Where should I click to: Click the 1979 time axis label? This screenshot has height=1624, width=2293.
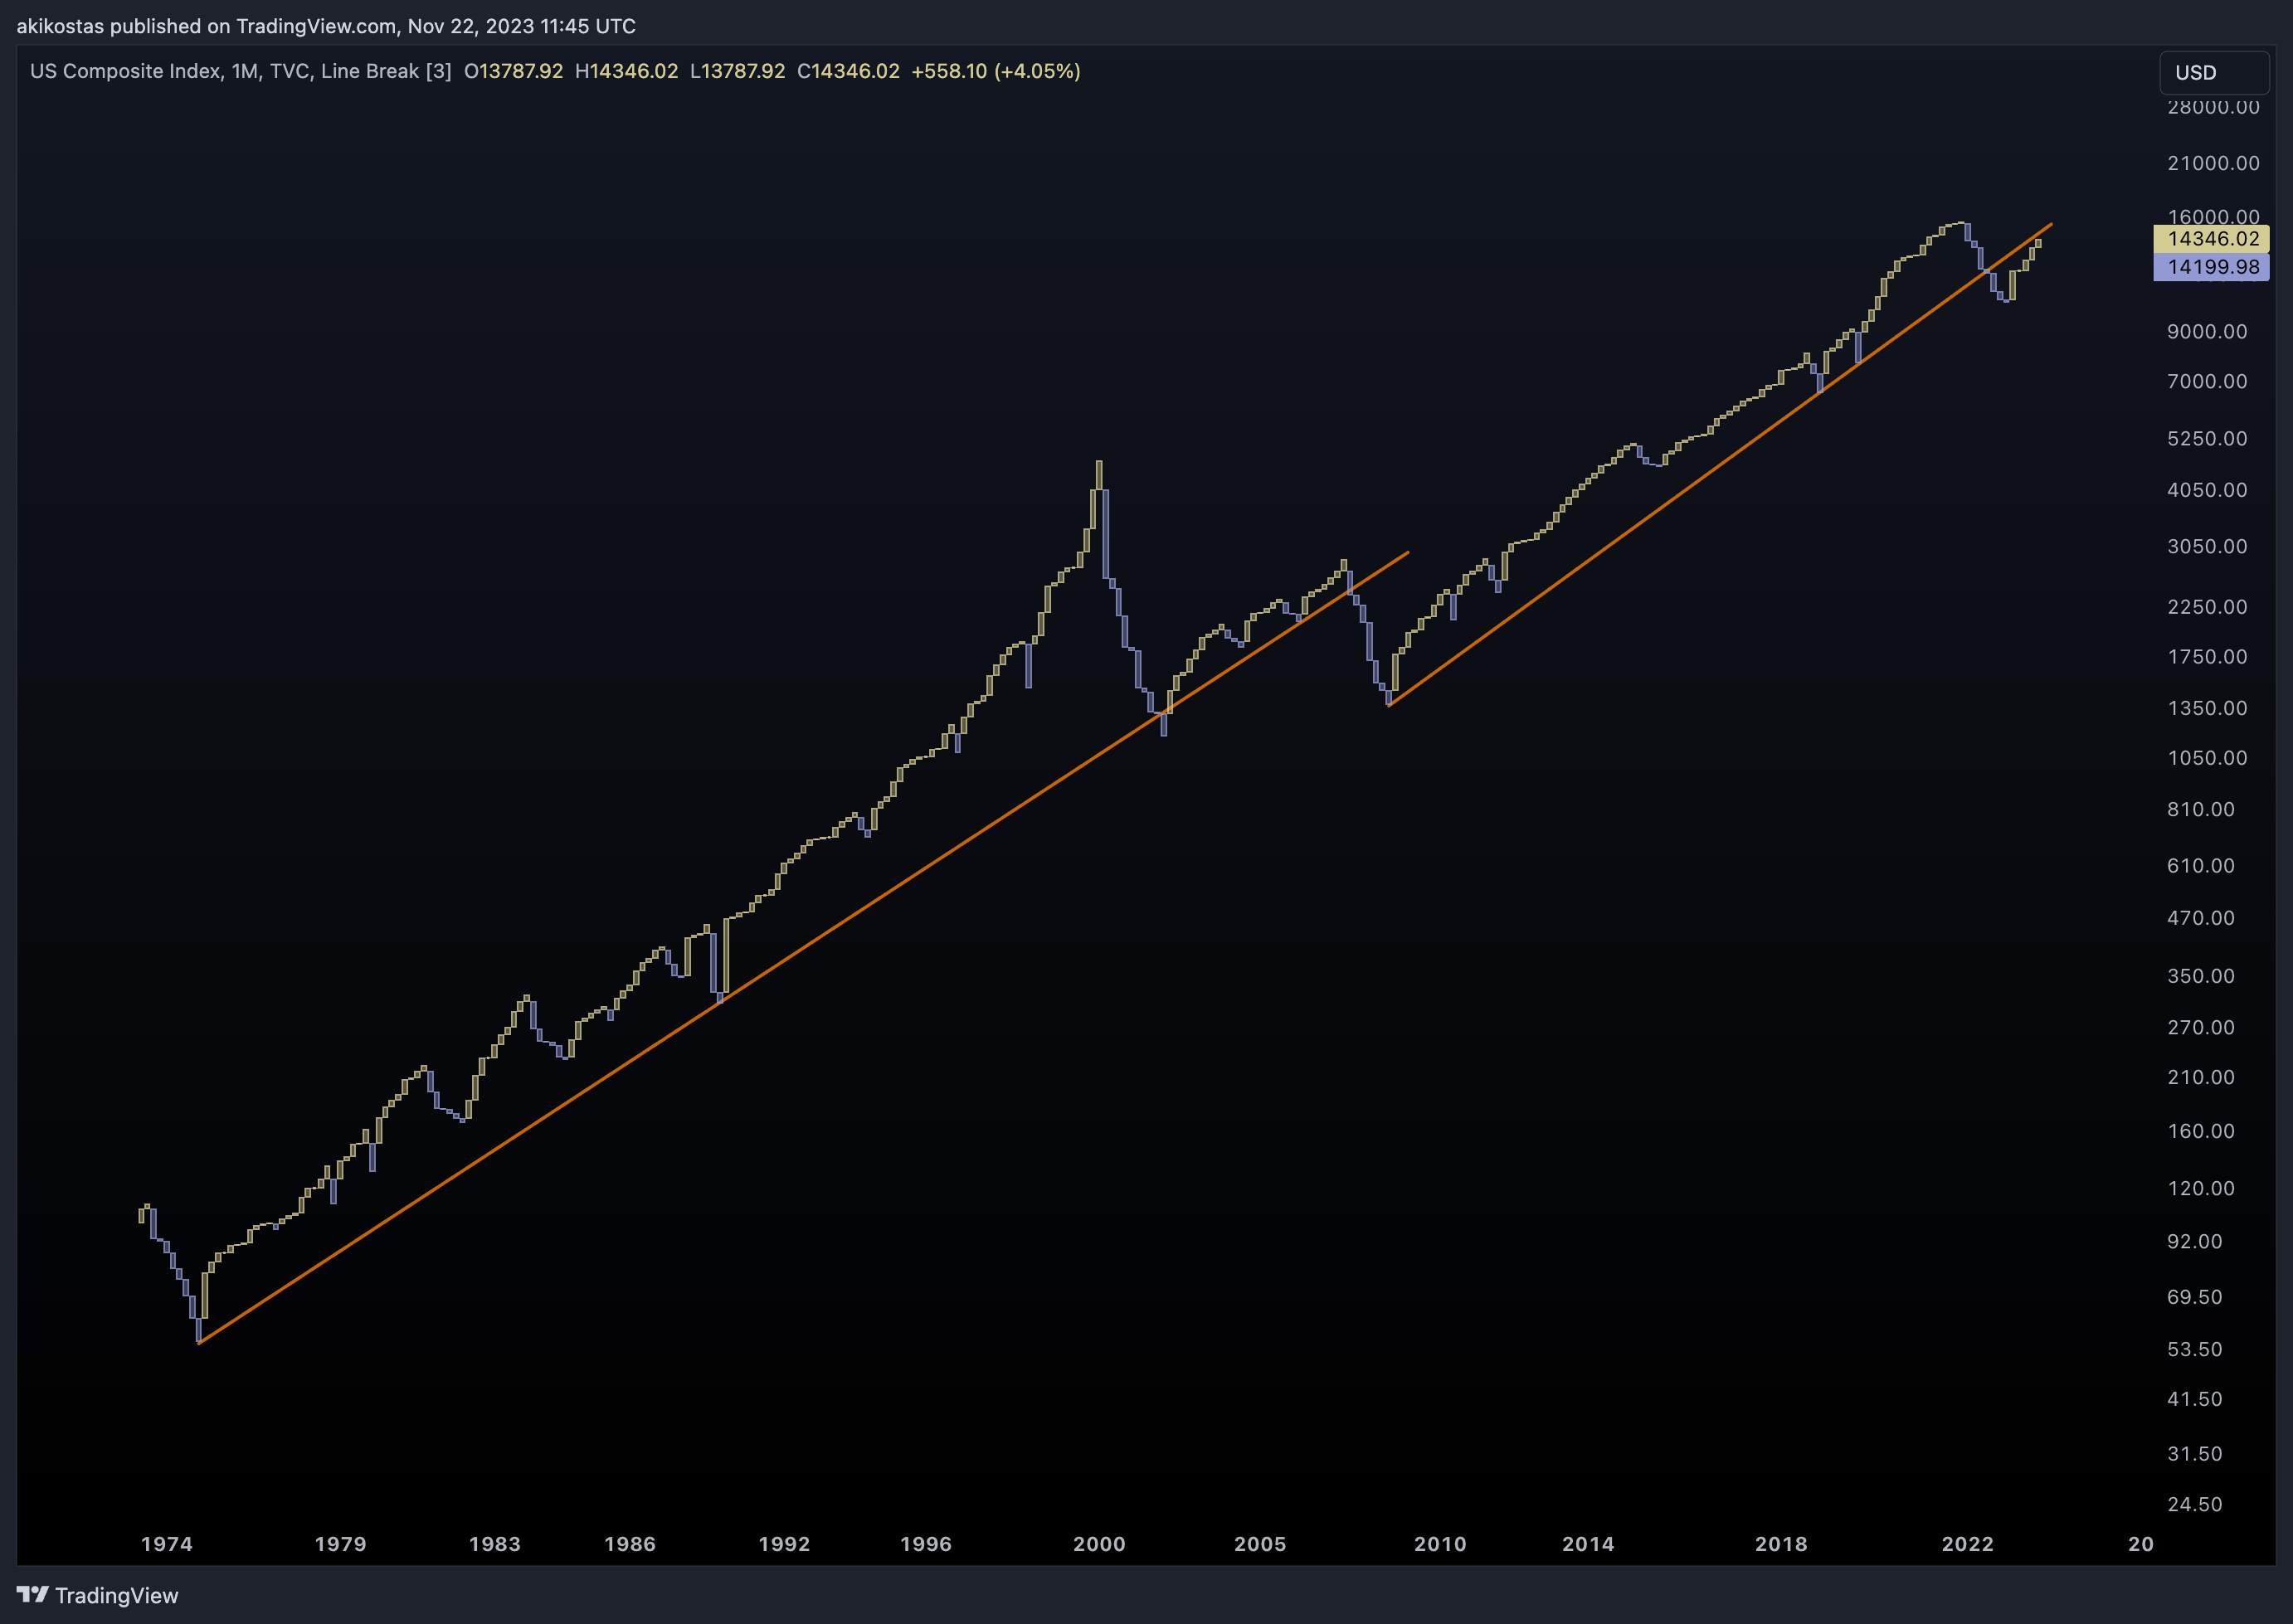tap(341, 1543)
